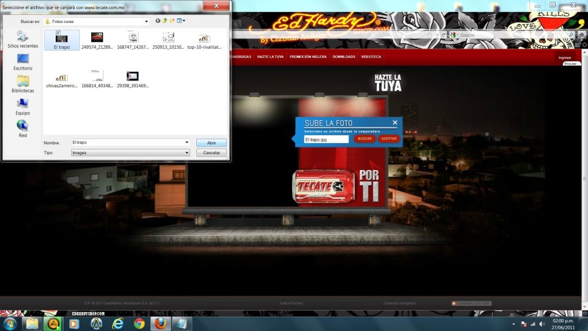The height and width of the screenshot is (331, 588).
Task: Show hidden system tray icons
Action: (513, 324)
